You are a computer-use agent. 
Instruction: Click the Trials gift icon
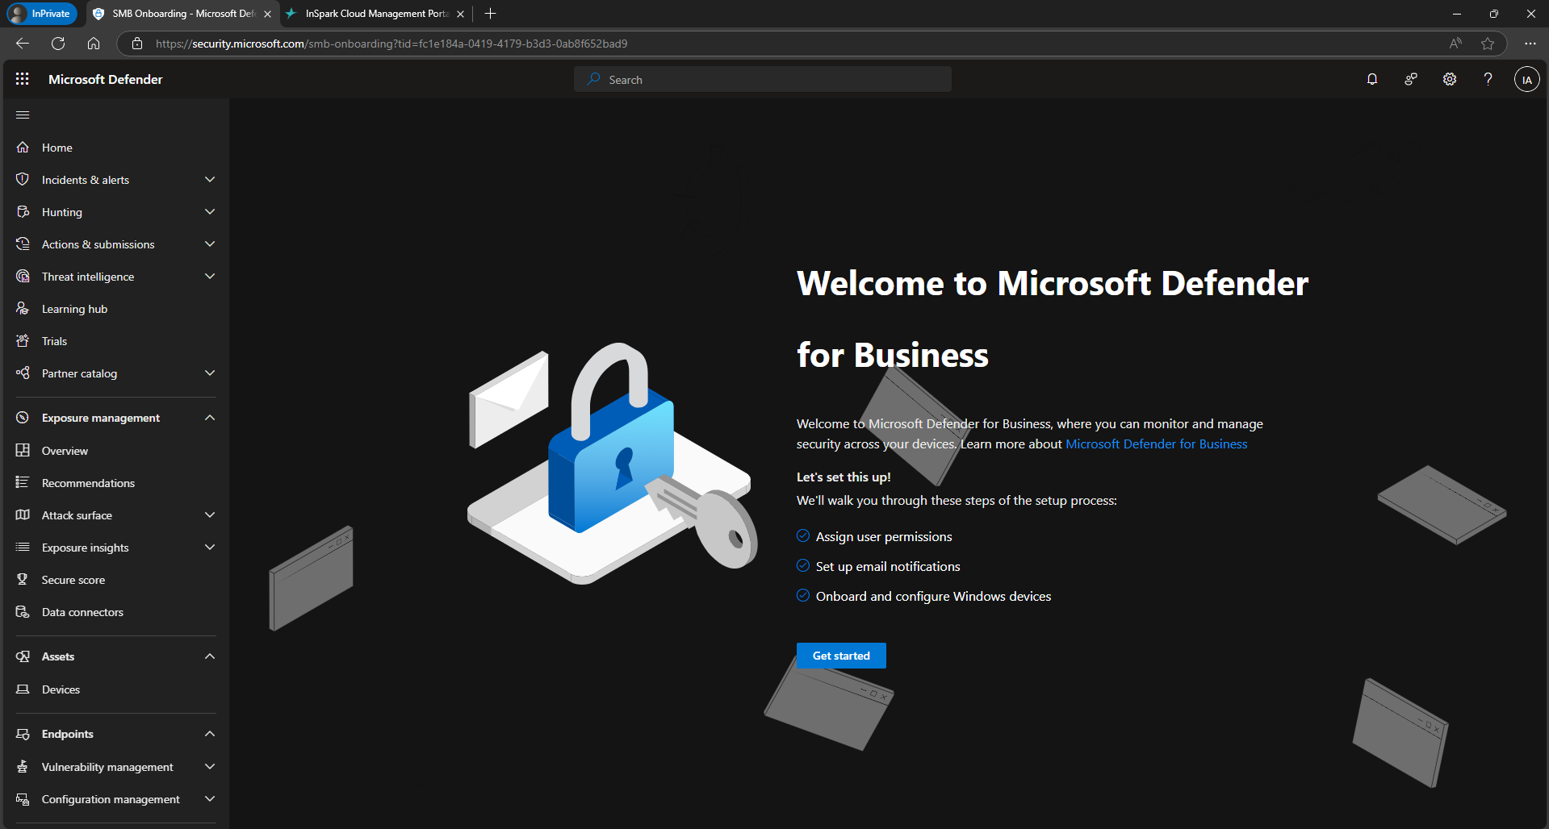coord(23,340)
